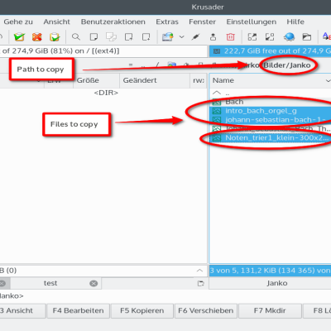This screenshot has height=331, width=331.
Task: Click the blue turtle toolbar icon
Action: pos(289,36)
